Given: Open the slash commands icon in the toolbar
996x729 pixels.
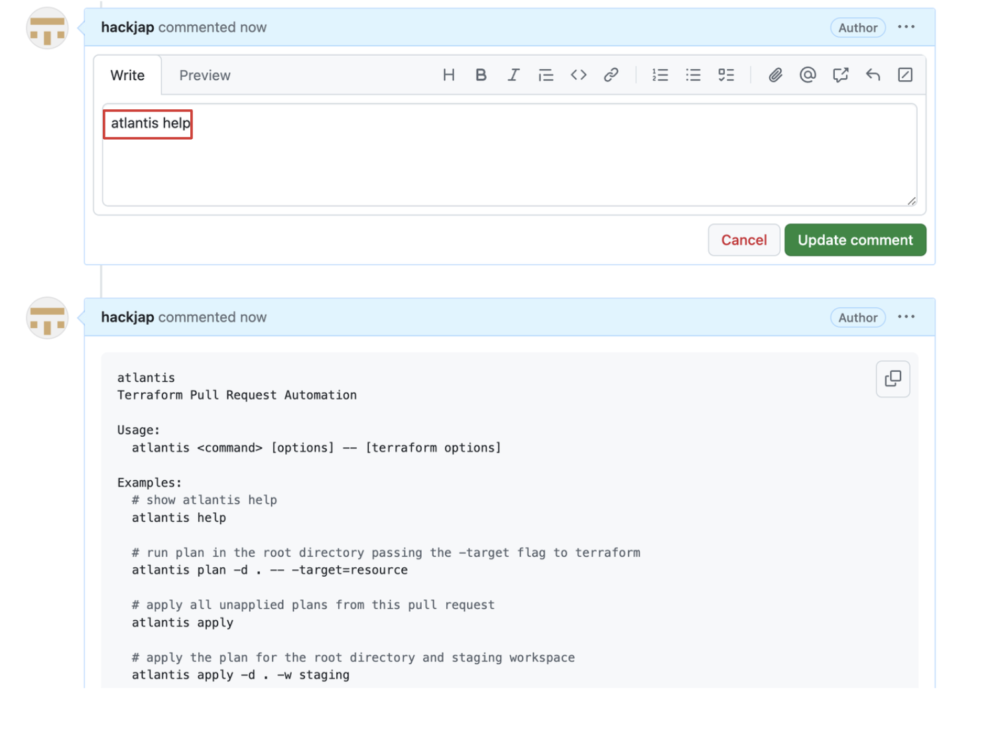Looking at the screenshot, I should tap(905, 75).
